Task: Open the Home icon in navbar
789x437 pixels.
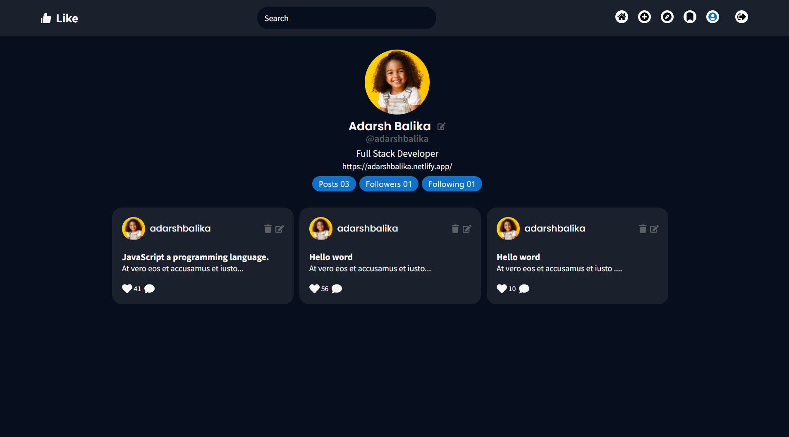Action: point(622,17)
